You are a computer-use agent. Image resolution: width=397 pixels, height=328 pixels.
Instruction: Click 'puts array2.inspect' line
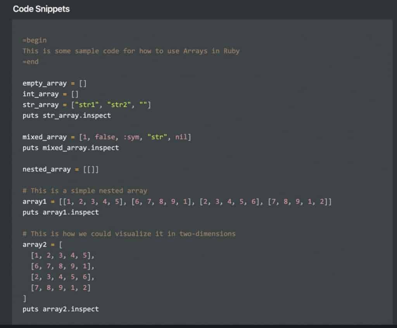click(x=60, y=309)
